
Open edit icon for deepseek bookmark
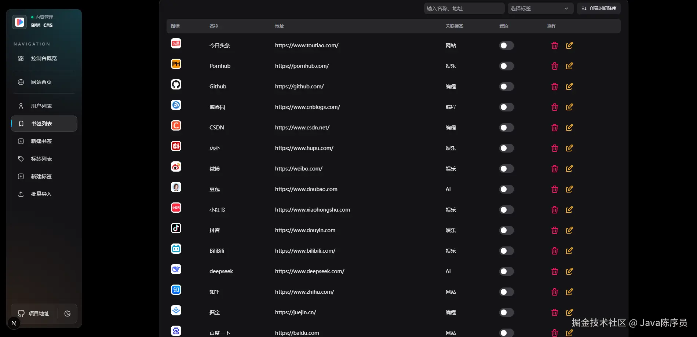pyautogui.click(x=569, y=271)
